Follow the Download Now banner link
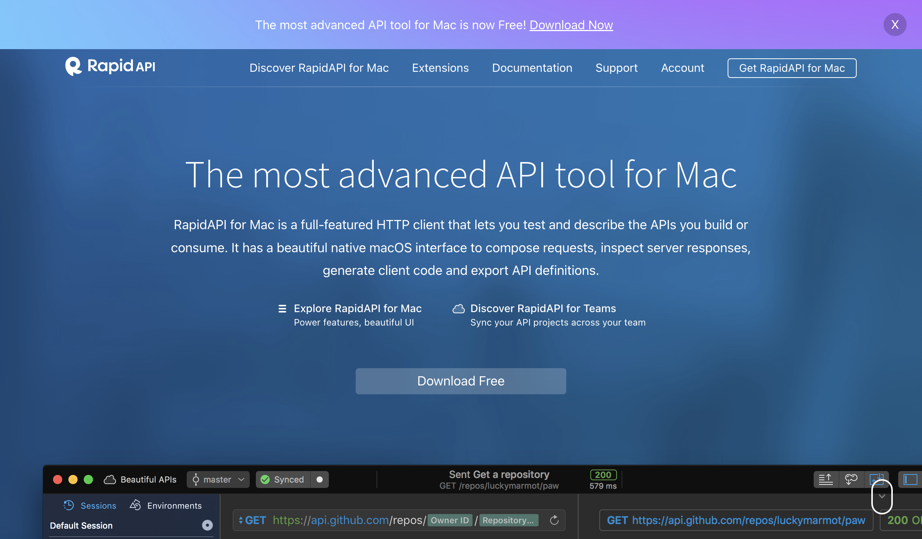Image resolution: width=922 pixels, height=539 pixels. 571,25
